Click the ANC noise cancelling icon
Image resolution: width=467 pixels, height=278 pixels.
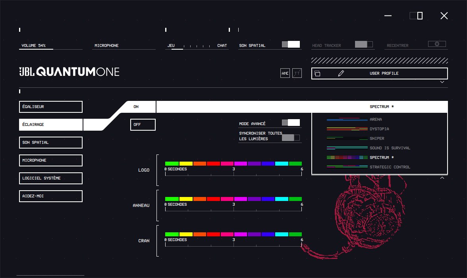click(x=285, y=73)
